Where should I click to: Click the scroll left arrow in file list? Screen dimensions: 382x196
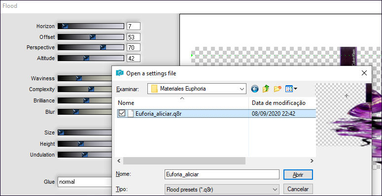coord(119,161)
